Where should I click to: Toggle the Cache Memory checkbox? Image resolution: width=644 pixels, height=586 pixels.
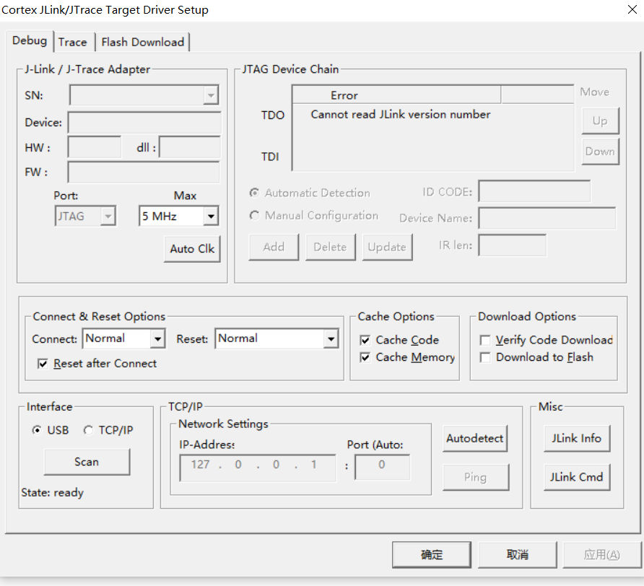click(365, 357)
